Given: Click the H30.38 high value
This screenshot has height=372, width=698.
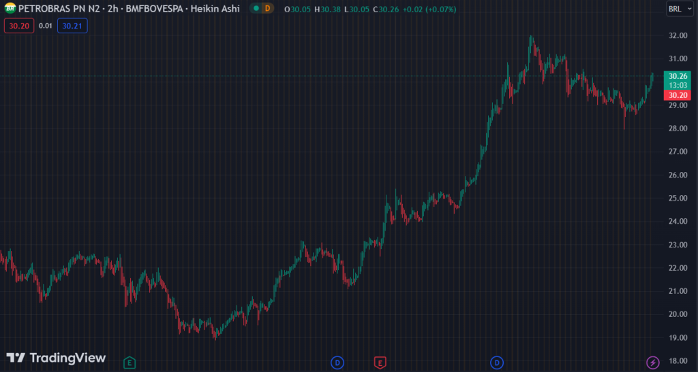Looking at the screenshot, I should 328,10.
